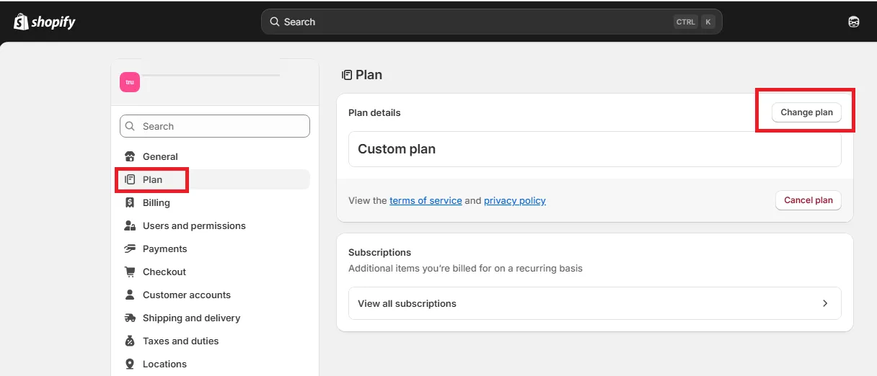Click the Checkout cart icon
This screenshot has width=877, height=376.
(130, 272)
